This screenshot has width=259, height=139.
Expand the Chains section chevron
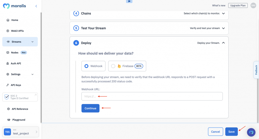coord(223,14)
